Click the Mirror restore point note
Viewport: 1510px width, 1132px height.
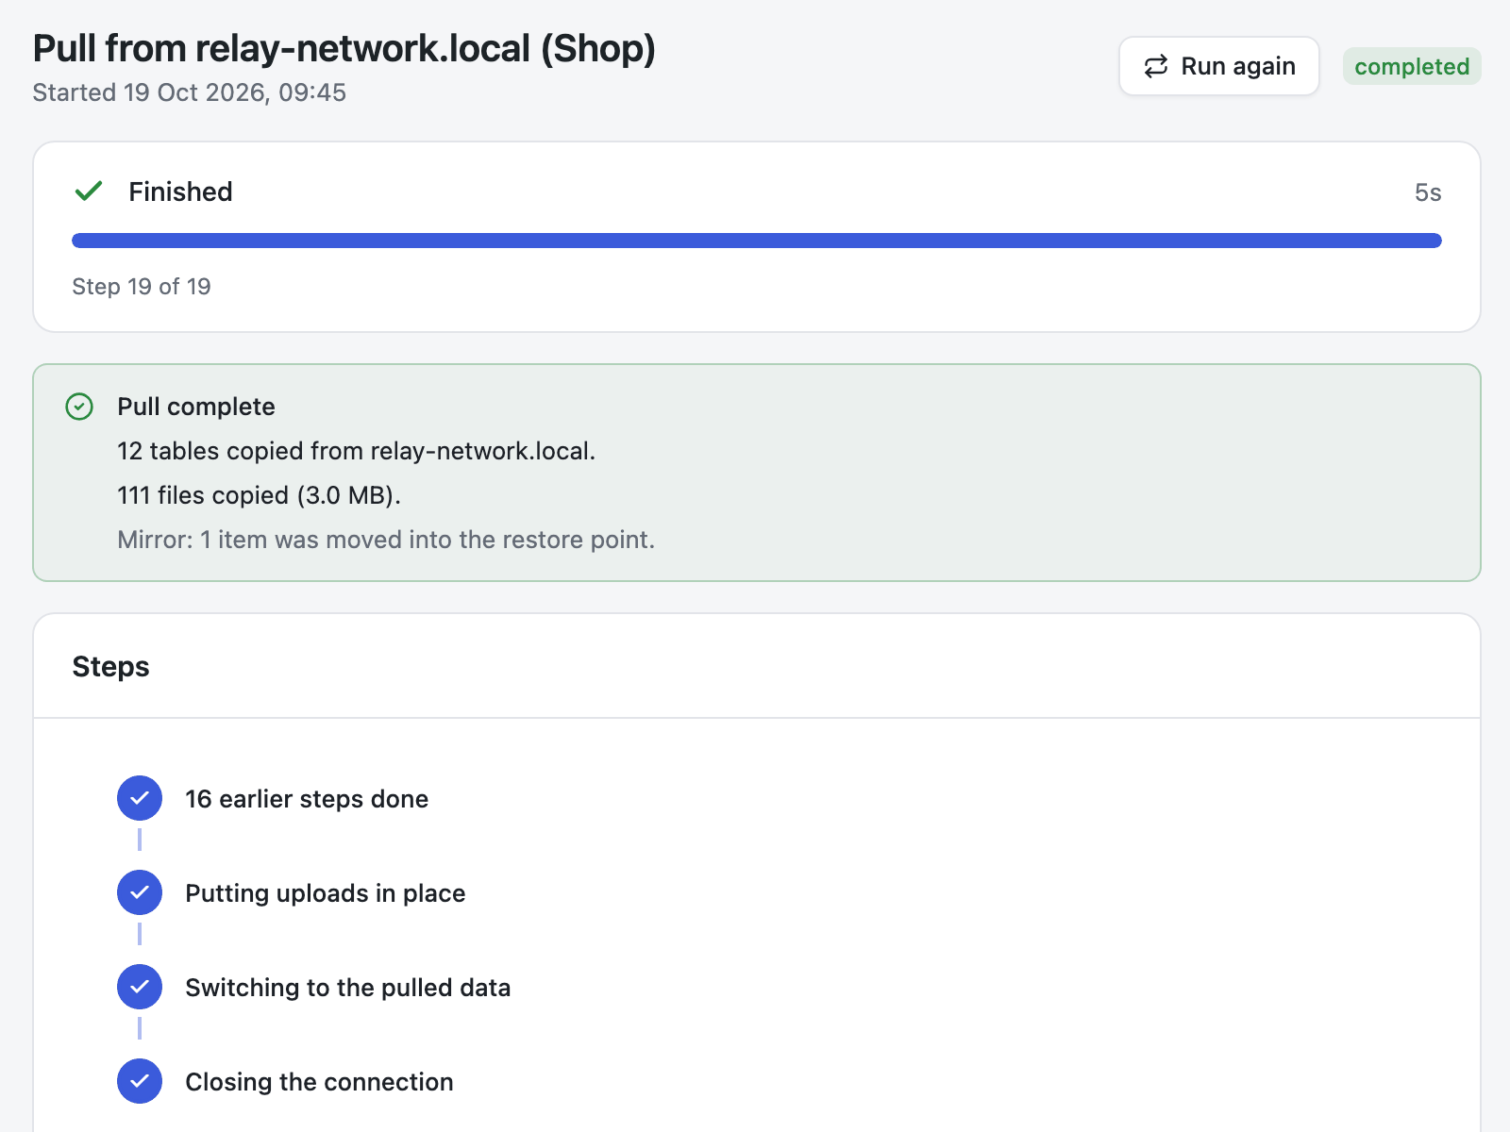386,540
